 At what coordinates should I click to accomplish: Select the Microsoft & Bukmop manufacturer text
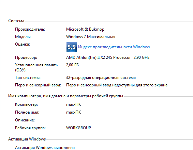click(x=85, y=29)
